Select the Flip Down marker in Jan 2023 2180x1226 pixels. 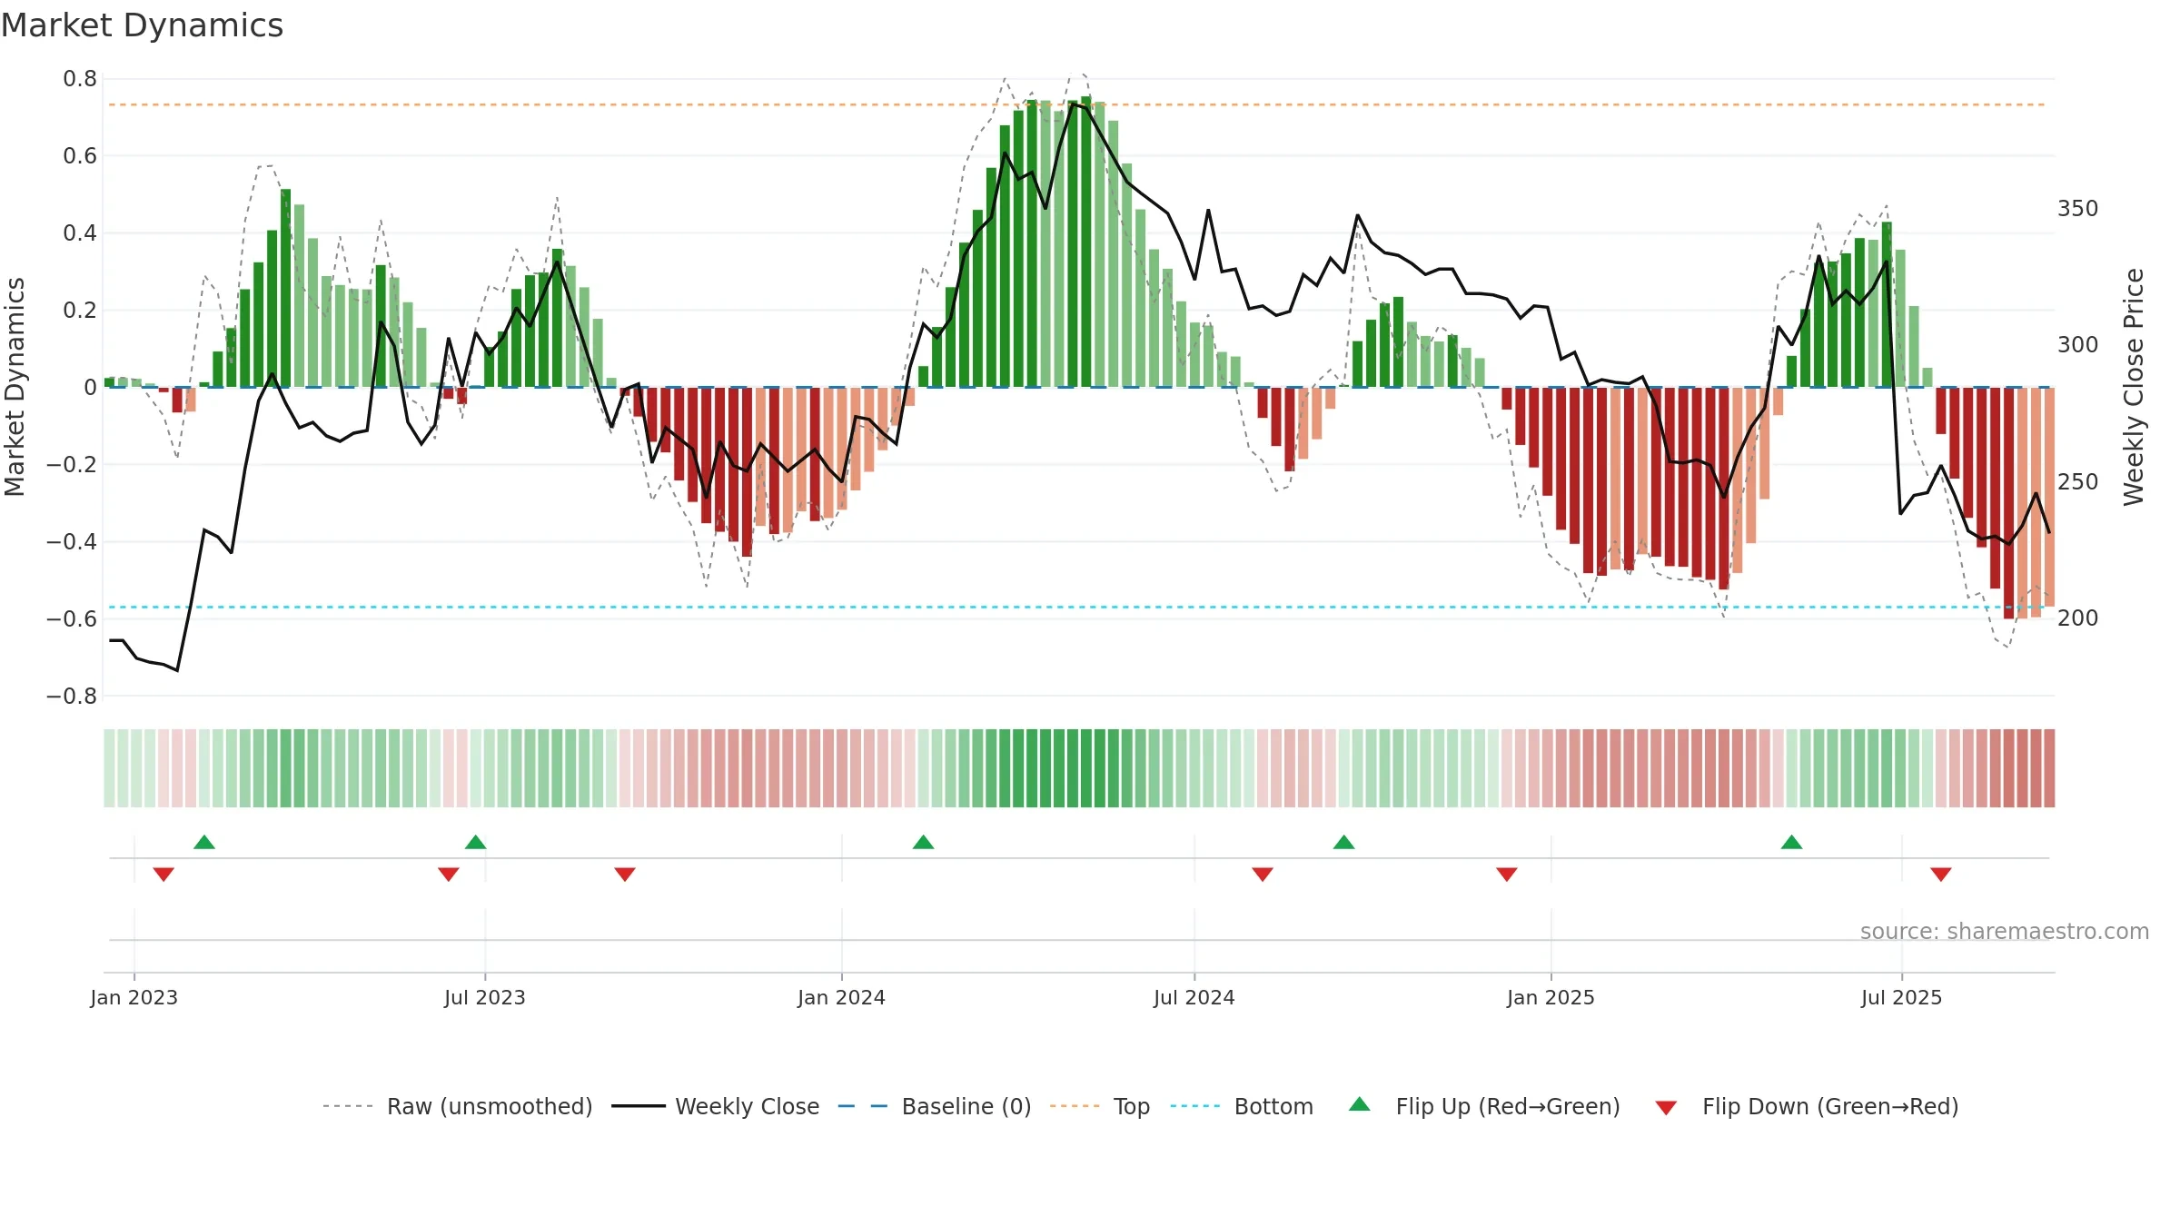point(163,875)
